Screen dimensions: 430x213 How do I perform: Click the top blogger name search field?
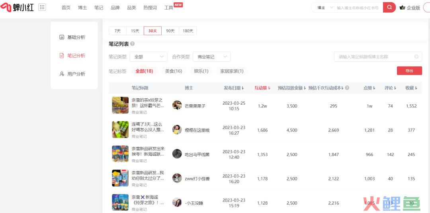(358, 8)
